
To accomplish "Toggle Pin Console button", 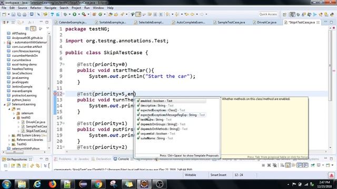I will point(313,165).
